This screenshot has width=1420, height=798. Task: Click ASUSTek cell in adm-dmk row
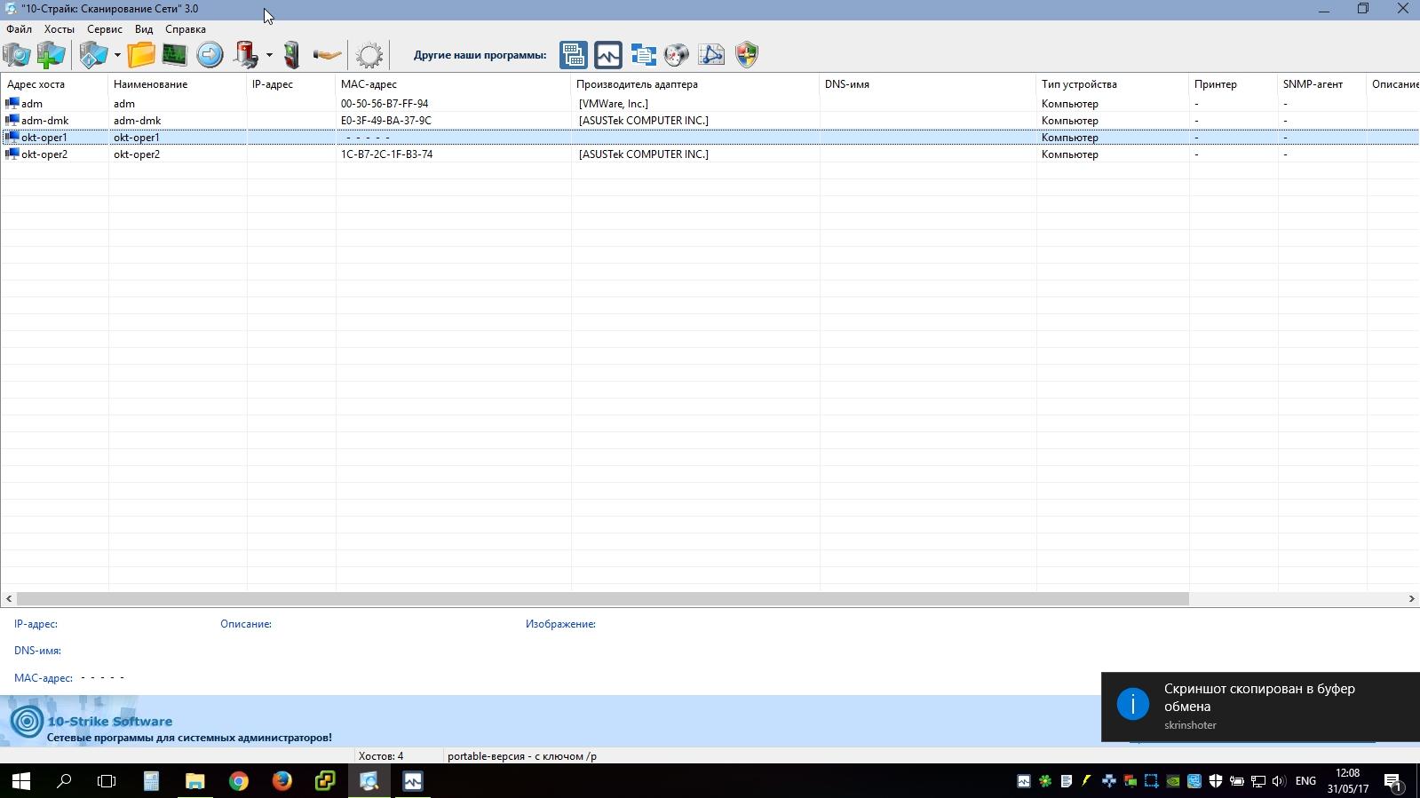coord(644,121)
